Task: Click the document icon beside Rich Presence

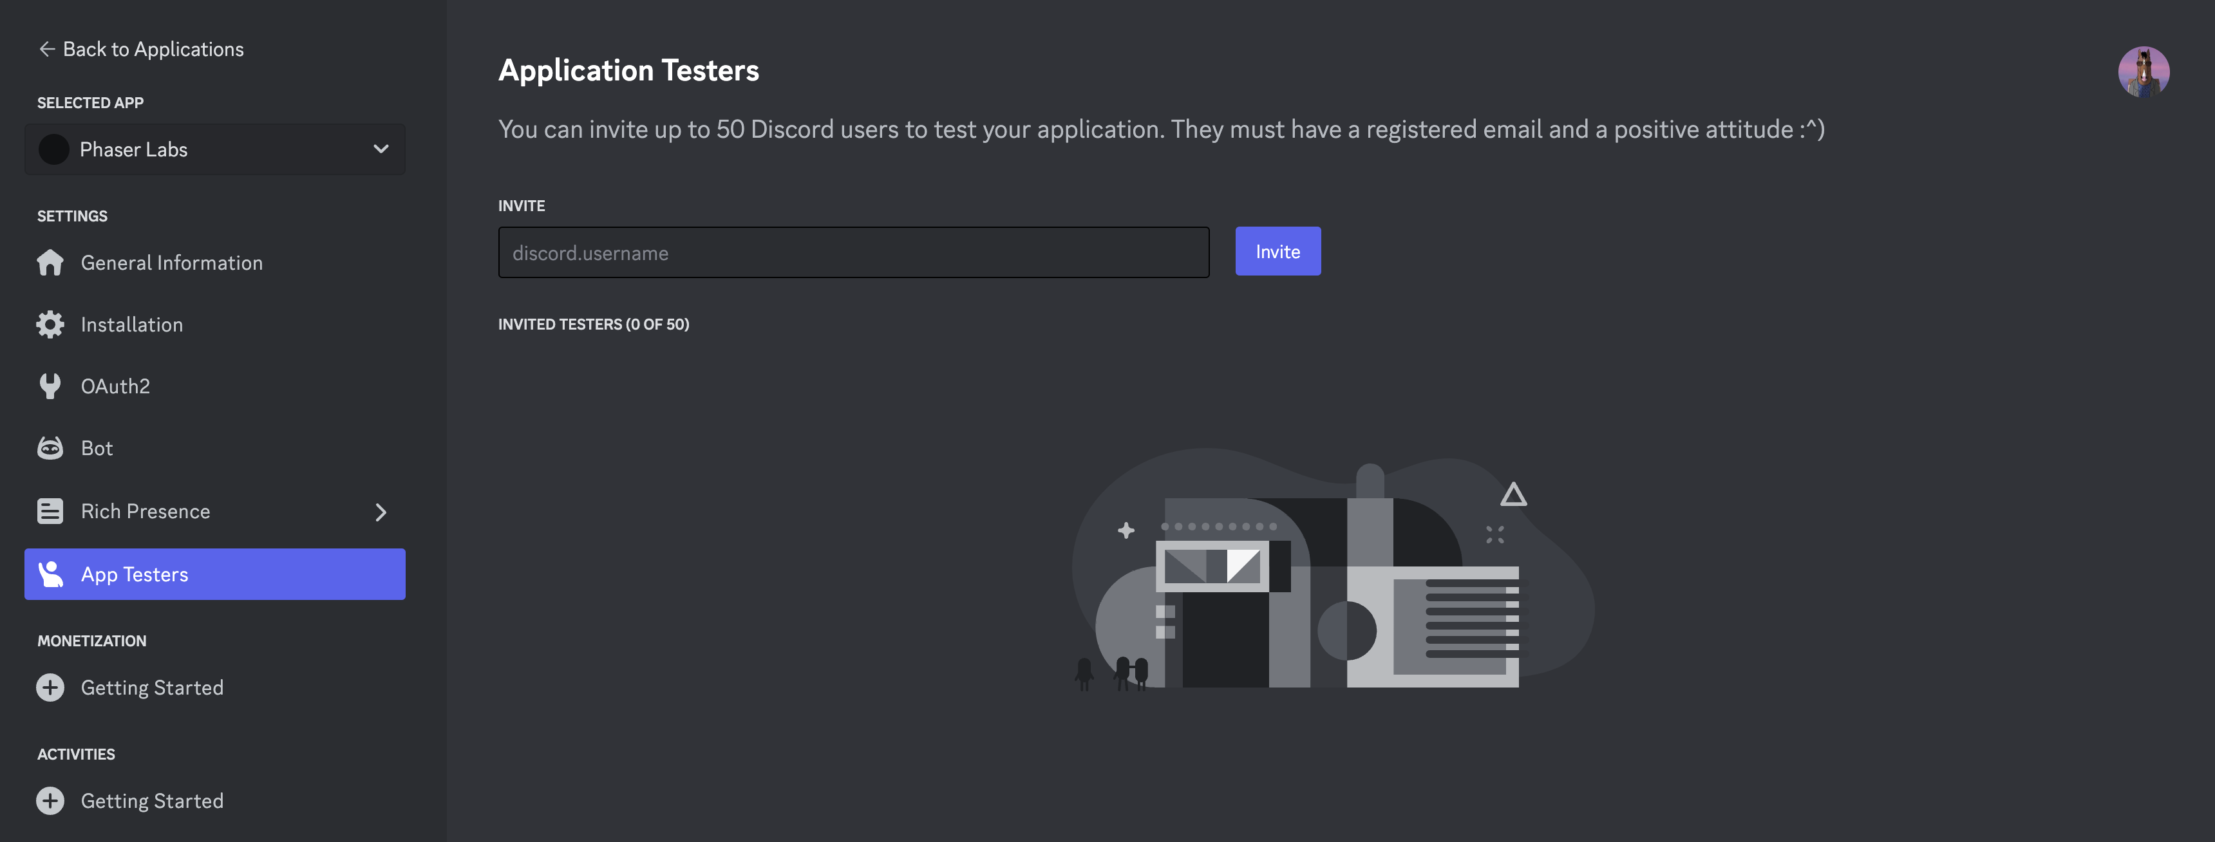Action: [50, 511]
